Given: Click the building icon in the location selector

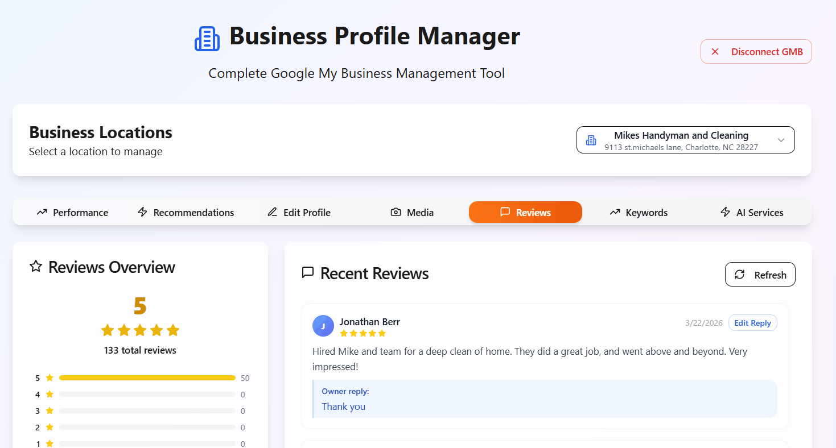Looking at the screenshot, I should click(591, 139).
